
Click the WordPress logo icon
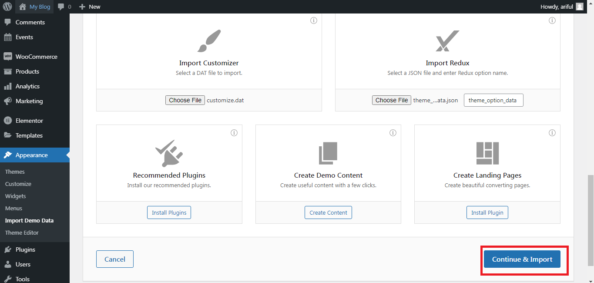click(7, 7)
